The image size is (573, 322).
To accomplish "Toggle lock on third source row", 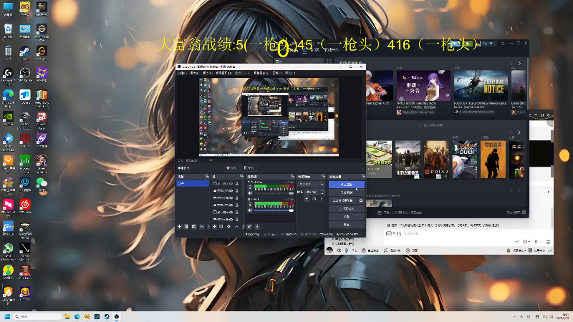I will (237, 198).
